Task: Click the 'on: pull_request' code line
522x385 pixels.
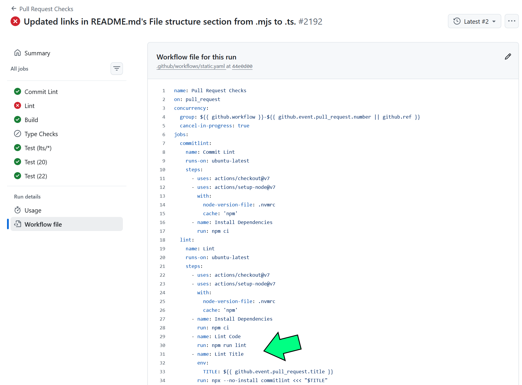Action: click(197, 99)
